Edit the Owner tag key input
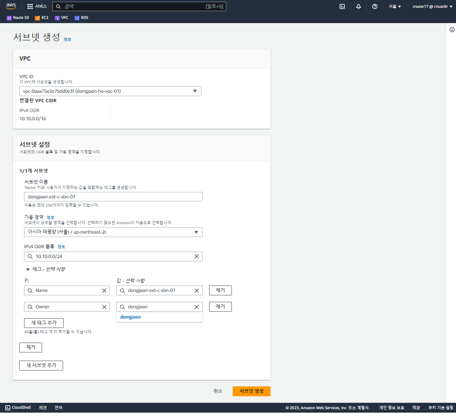This screenshot has width=456, height=413. (x=67, y=307)
